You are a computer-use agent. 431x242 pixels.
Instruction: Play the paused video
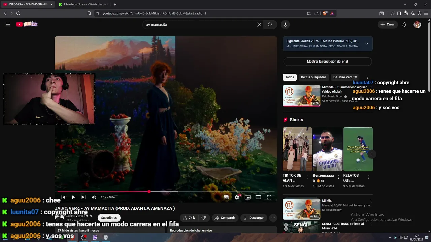pos(73,197)
